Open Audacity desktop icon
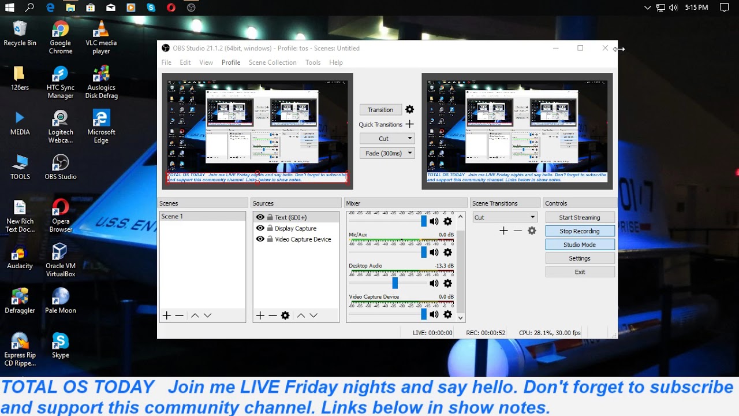The height and width of the screenshot is (416, 739). [x=20, y=257]
